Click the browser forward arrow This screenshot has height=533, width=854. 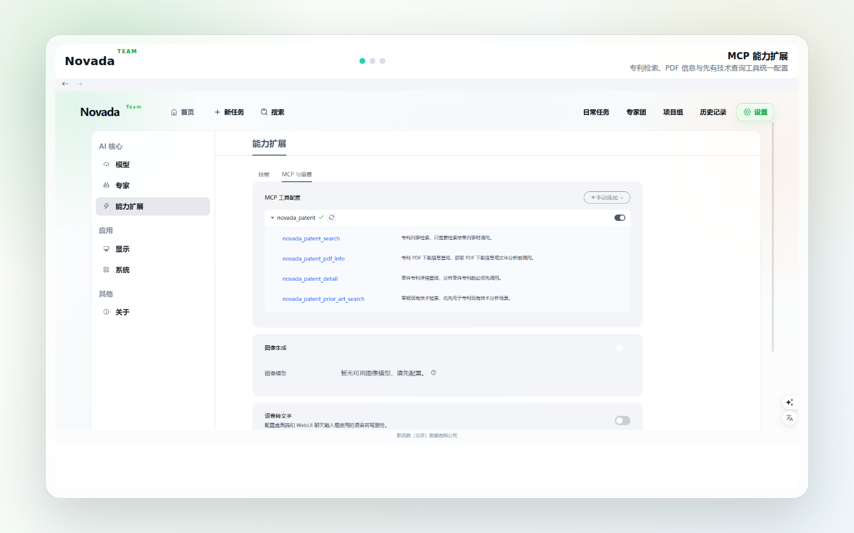pos(79,84)
